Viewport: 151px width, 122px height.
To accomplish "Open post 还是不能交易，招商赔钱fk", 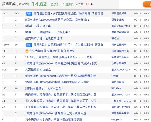I will 57,20.
